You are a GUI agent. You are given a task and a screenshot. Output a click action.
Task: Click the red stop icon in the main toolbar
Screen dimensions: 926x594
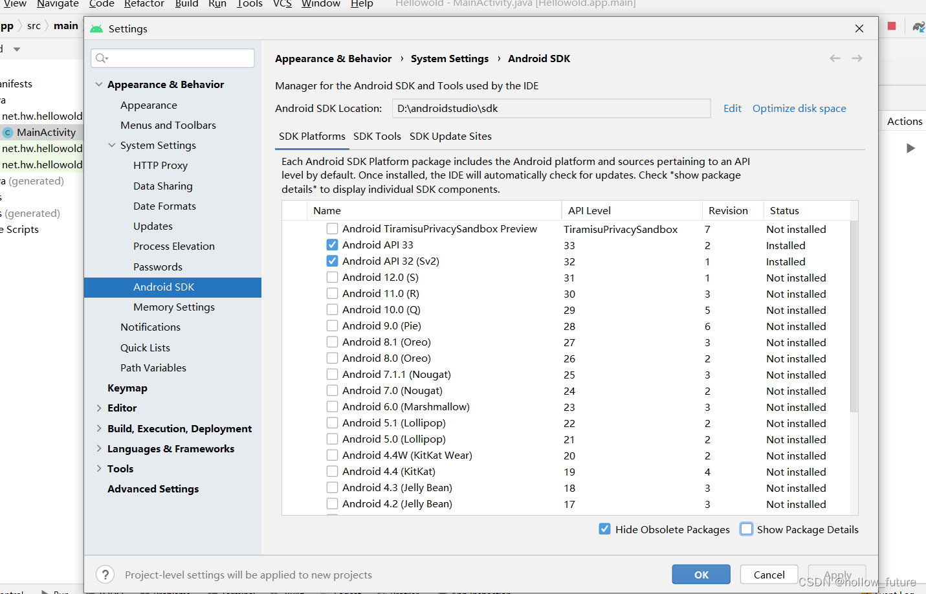[x=892, y=26]
